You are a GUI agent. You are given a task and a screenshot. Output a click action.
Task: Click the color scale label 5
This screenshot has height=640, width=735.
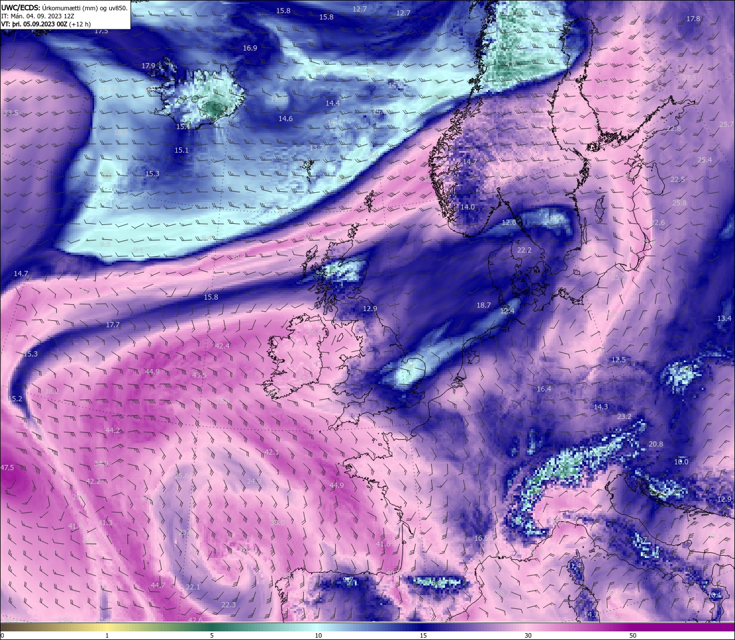pos(212,635)
